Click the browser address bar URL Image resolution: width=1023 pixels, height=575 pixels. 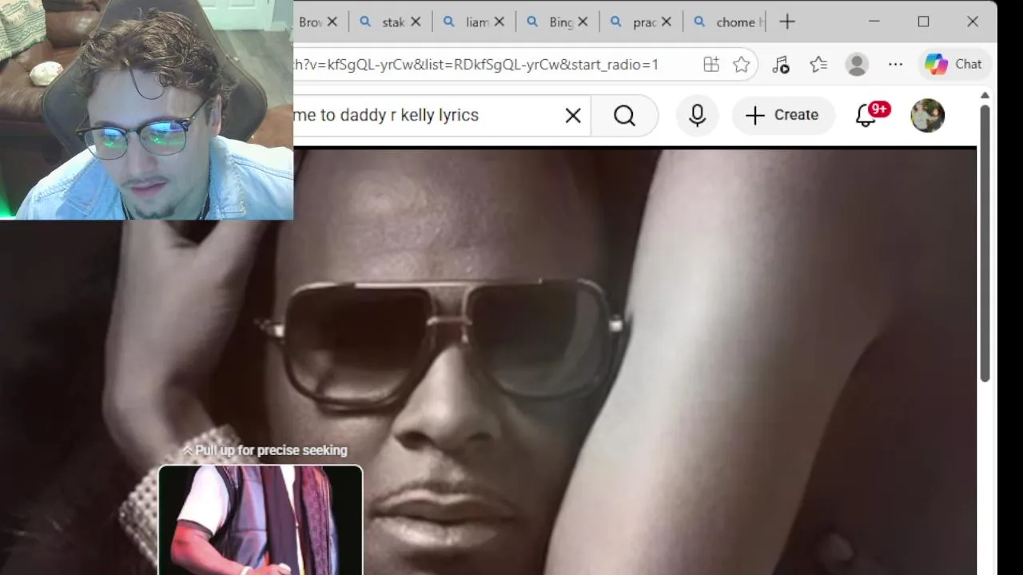[476, 65]
